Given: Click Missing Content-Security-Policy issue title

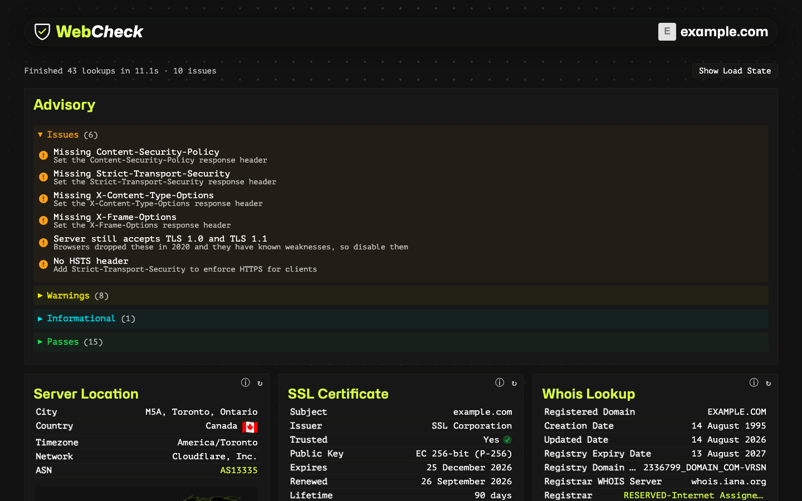Looking at the screenshot, I should click(136, 152).
